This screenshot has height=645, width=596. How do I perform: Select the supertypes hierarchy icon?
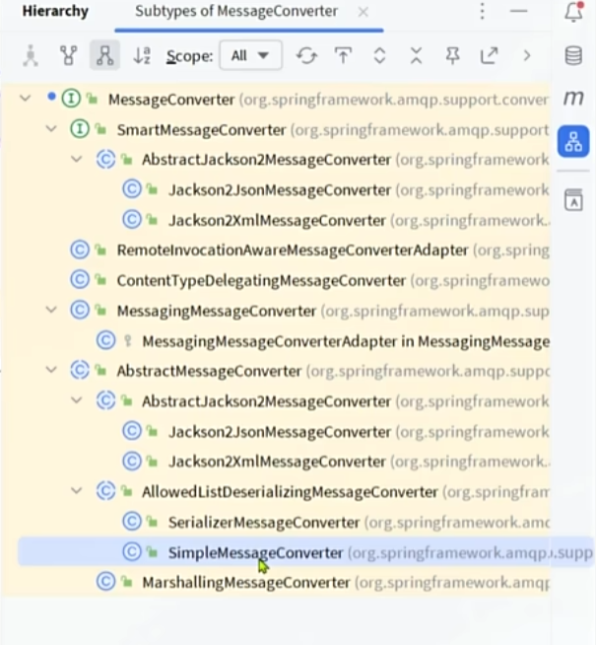68,55
